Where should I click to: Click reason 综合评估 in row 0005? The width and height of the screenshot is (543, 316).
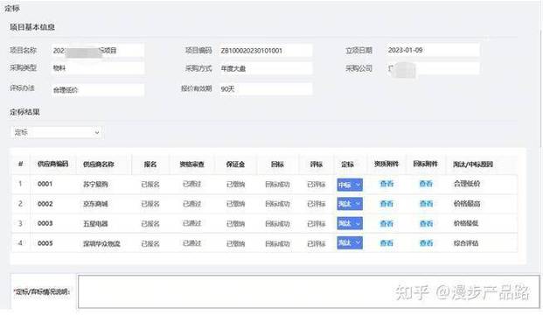coord(466,243)
